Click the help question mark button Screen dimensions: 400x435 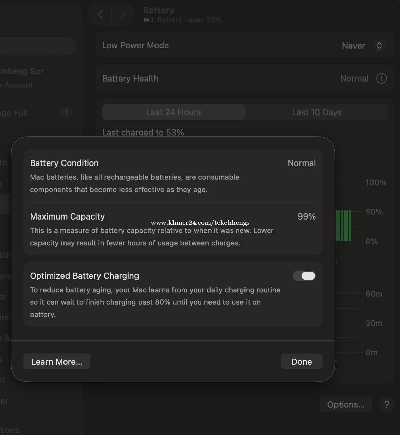[386, 404]
